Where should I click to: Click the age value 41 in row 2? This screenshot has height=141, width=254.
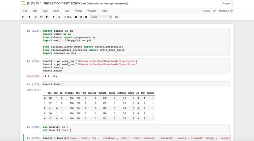[50, 108]
